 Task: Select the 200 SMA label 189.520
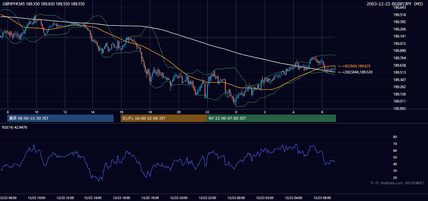(x=355, y=72)
